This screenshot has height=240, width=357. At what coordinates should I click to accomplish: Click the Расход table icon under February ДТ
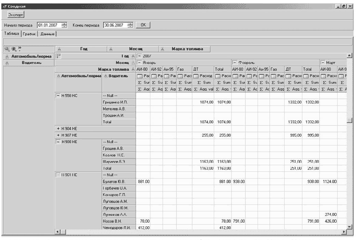[289, 76]
